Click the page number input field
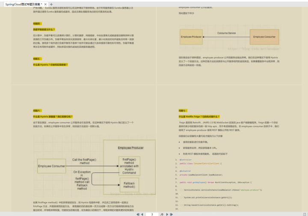Viewport: 308px width, 216px height. [x=152, y=214]
